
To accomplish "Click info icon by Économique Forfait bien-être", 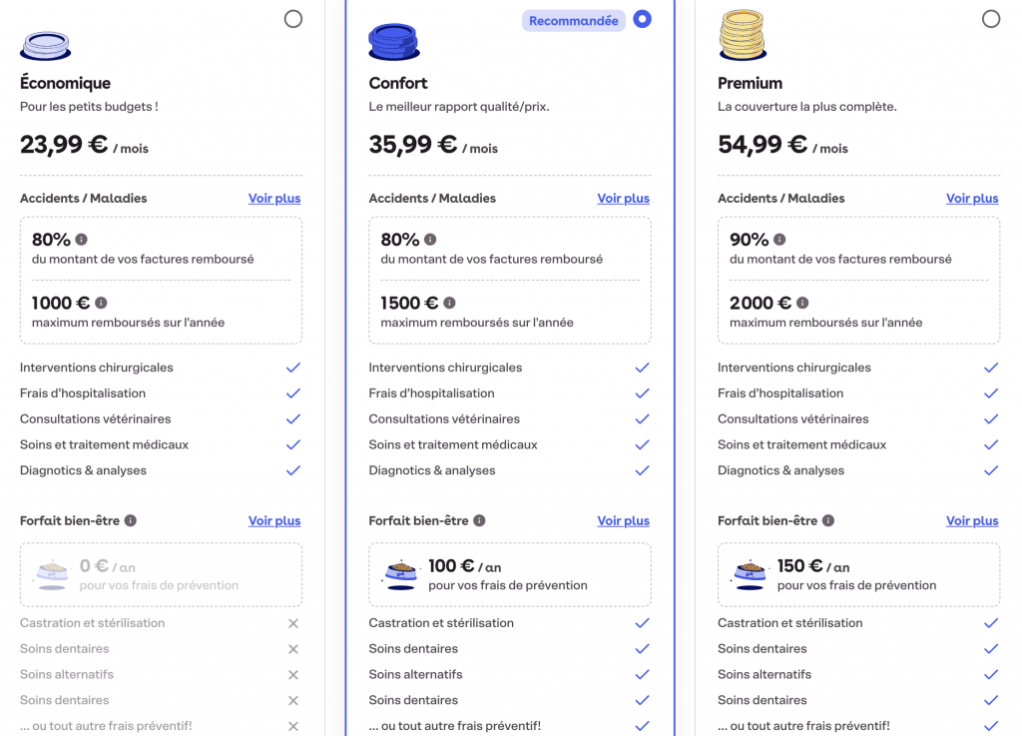I will pyautogui.click(x=131, y=520).
